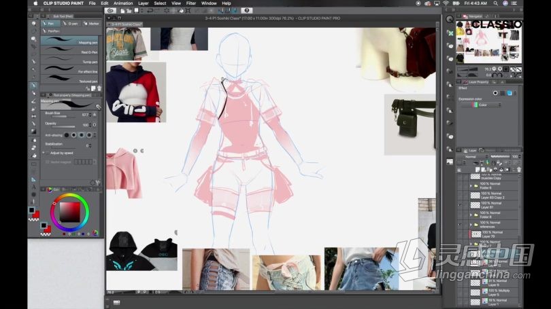The image size is (551, 309).
Task: Click the main foreground color swatch
Action: coord(31,210)
